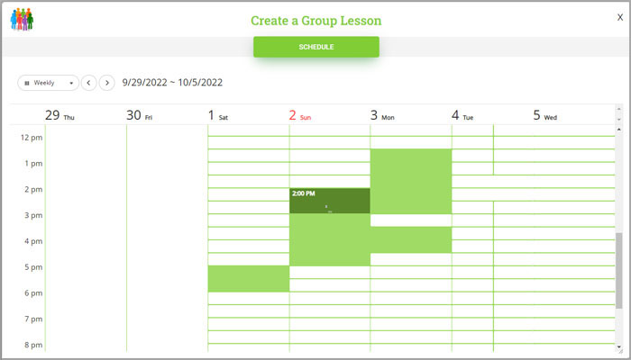Click the Saturday 5 pm available slot
631x360 pixels.
(x=248, y=279)
